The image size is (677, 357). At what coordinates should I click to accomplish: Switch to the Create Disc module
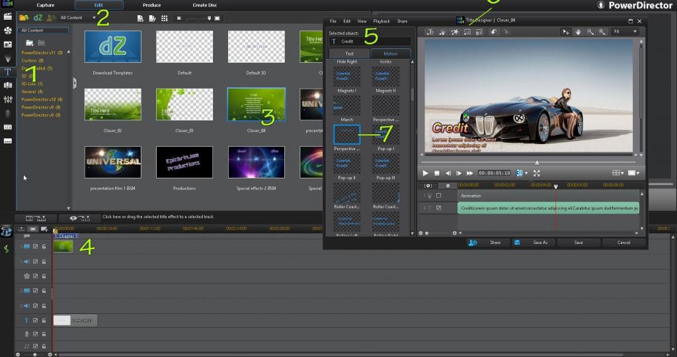pos(205,5)
